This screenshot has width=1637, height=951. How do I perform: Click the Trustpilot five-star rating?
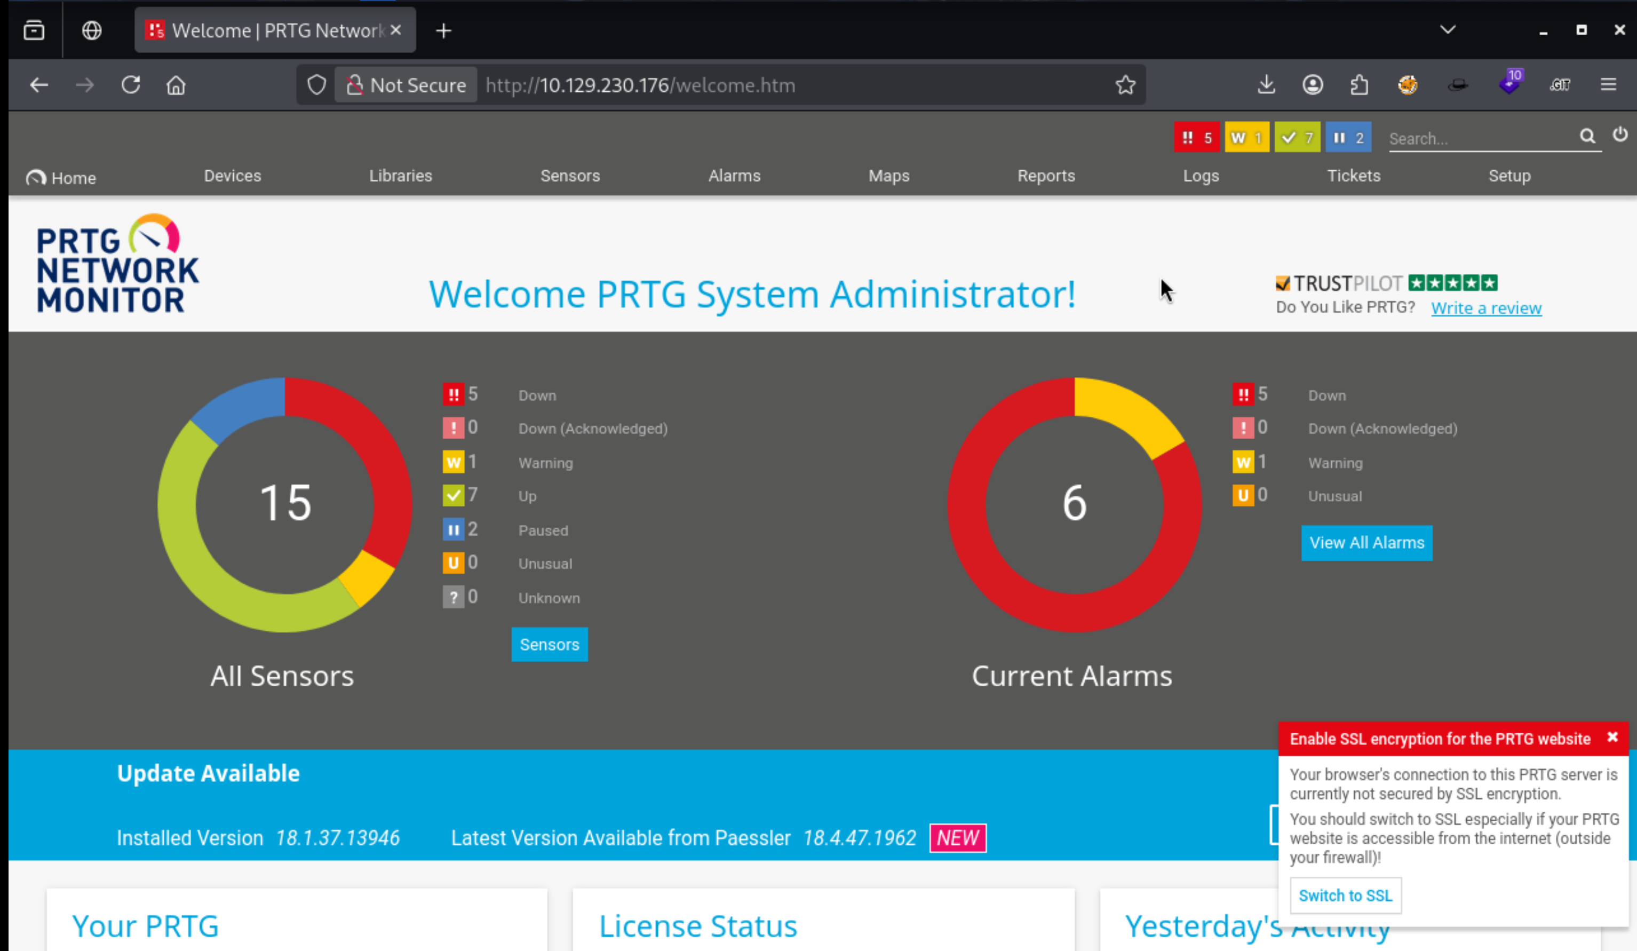tap(1452, 282)
